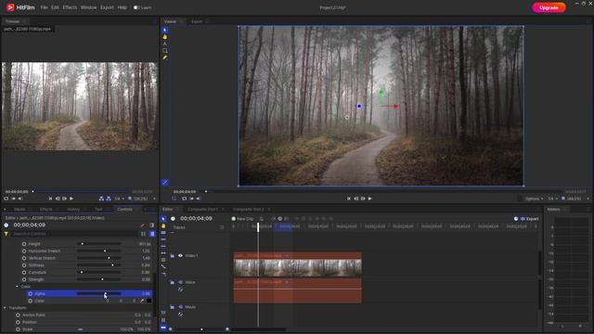Open the Export menu
The width and height of the screenshot is (594, 334).
click(107, 7)
